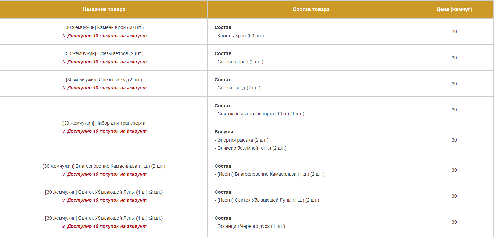The image size is (494, 237).
Task: Click composition item "- Слезы звезд (2 шт.)"
Action: click(x=238, y=88)
